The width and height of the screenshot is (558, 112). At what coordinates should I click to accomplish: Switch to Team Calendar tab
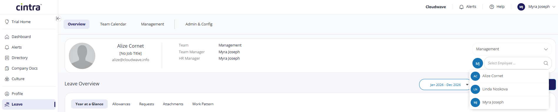coord(113,24)
